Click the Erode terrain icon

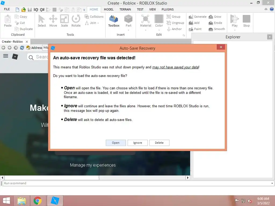[x=211, y=23]
